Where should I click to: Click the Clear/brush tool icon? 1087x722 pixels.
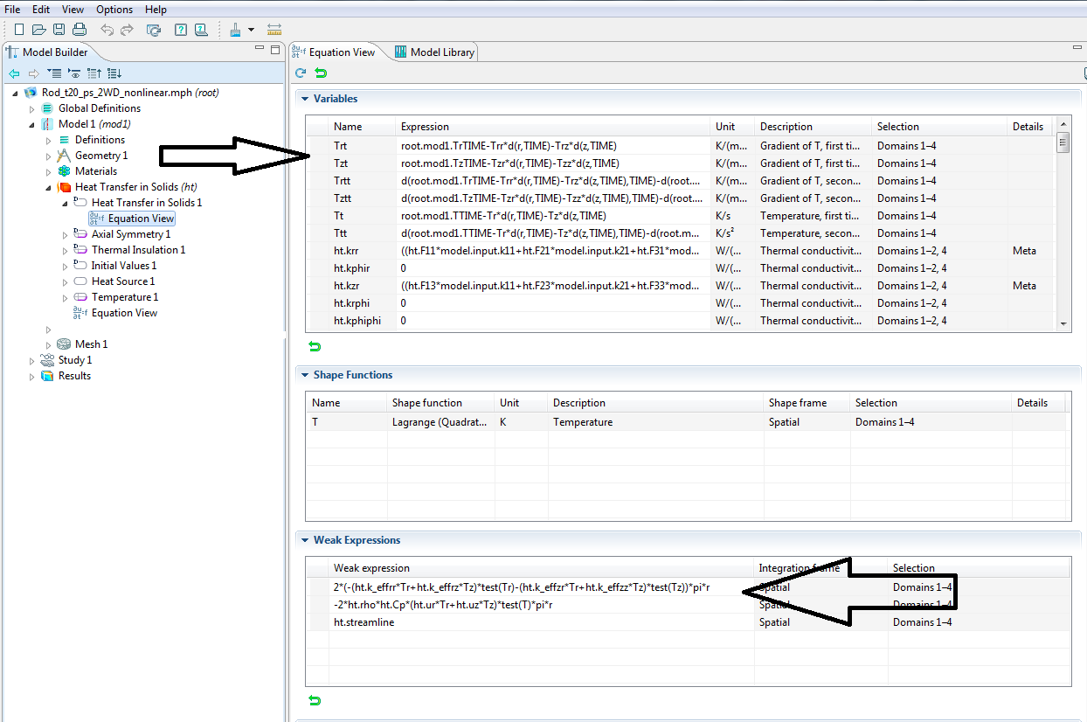click(235, 30)
